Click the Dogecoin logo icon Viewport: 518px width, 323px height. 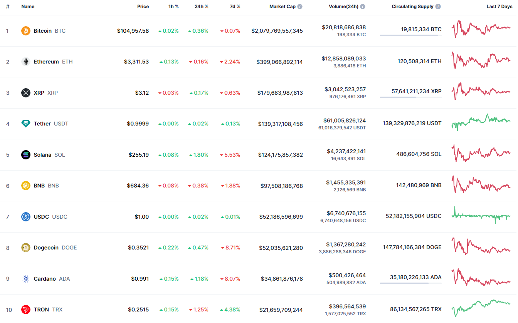(x=26, y=248)
